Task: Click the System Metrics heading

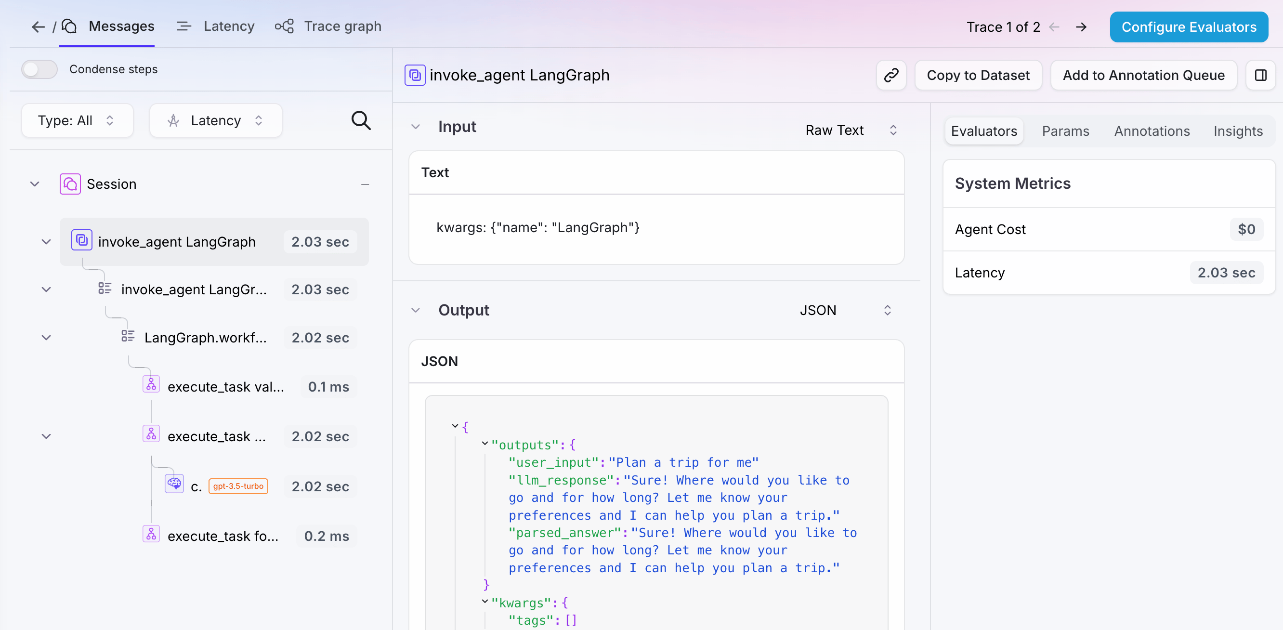Action: pos(1012,184)
